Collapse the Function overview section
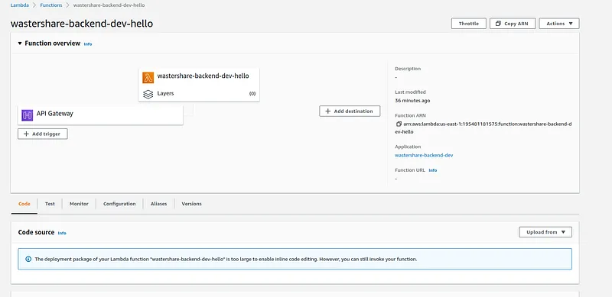Screen dimensions: 612x297 20,44
